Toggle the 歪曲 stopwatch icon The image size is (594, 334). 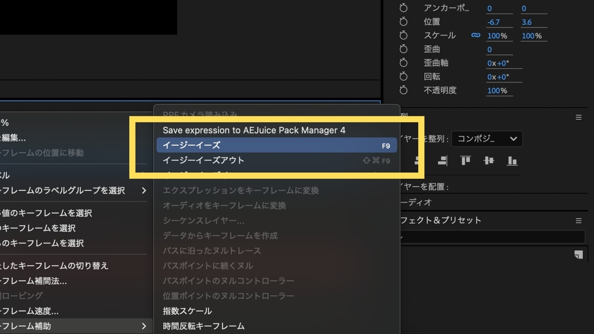tap(403, 49)
